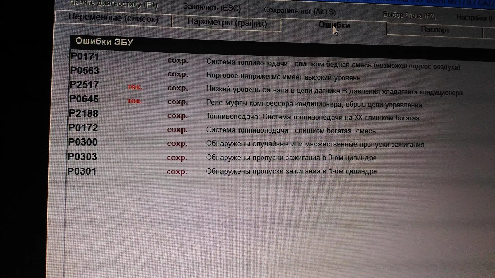Select the Ошибки tab
This screenshot has width=495, height=278.
click(x=334, y=25)
